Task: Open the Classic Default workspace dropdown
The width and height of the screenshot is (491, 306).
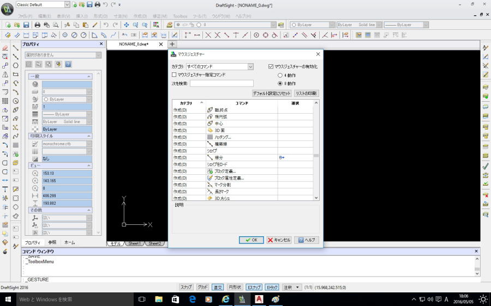Action: tap(43, 5)
